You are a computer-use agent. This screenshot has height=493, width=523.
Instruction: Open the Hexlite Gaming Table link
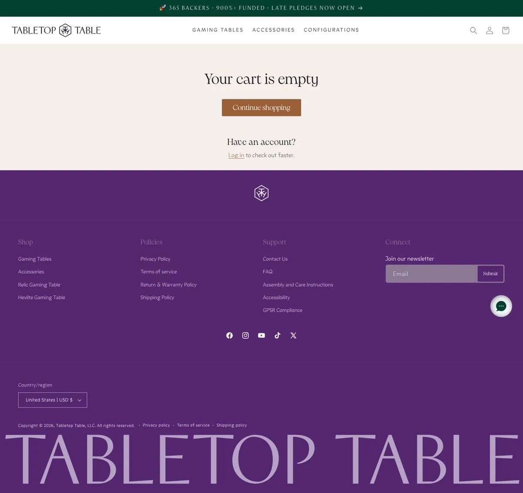click(x=41, y=297)
